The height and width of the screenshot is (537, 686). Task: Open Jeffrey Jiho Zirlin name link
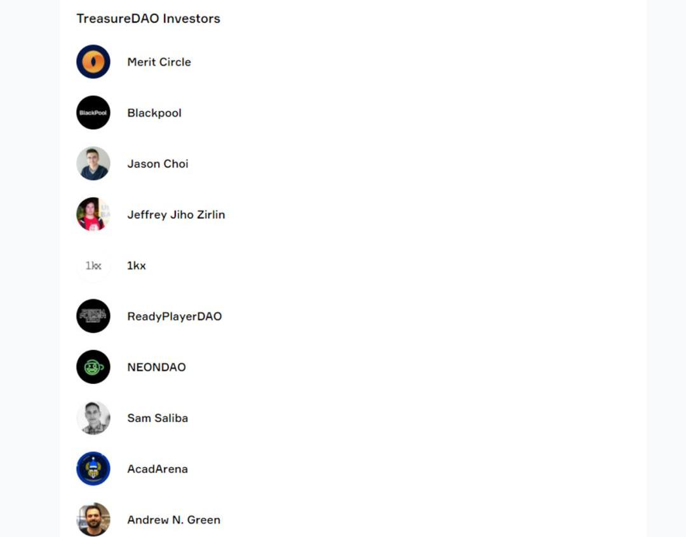[177, 214]
